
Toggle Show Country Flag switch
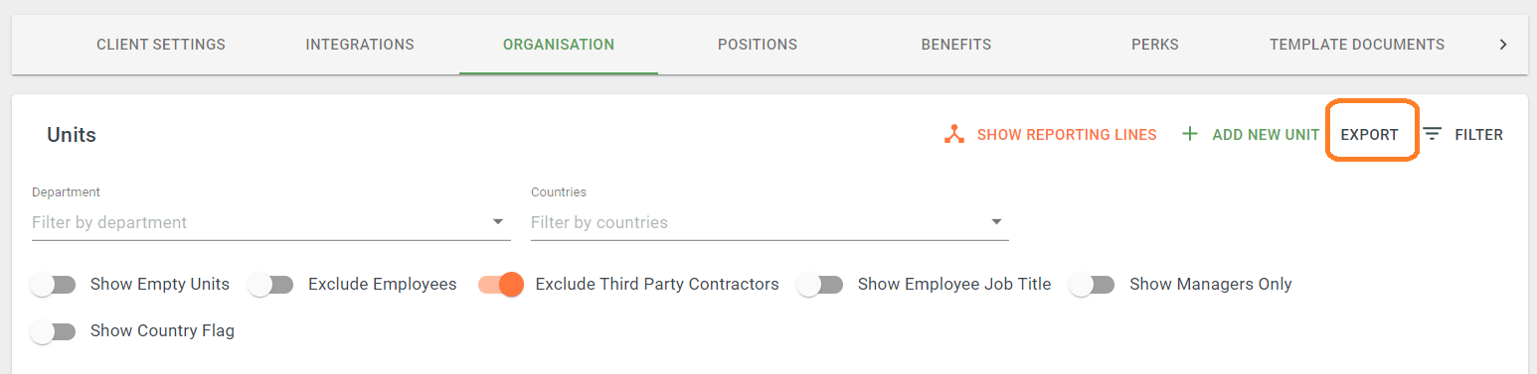point(54,331)
